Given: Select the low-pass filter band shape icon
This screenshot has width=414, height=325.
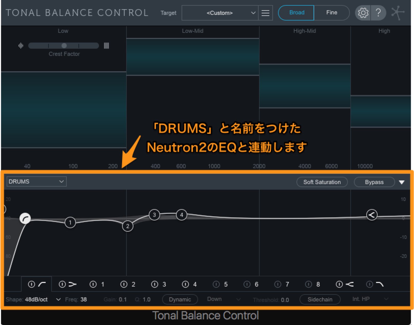Looking at the screenshot, I should coord(380,284).
